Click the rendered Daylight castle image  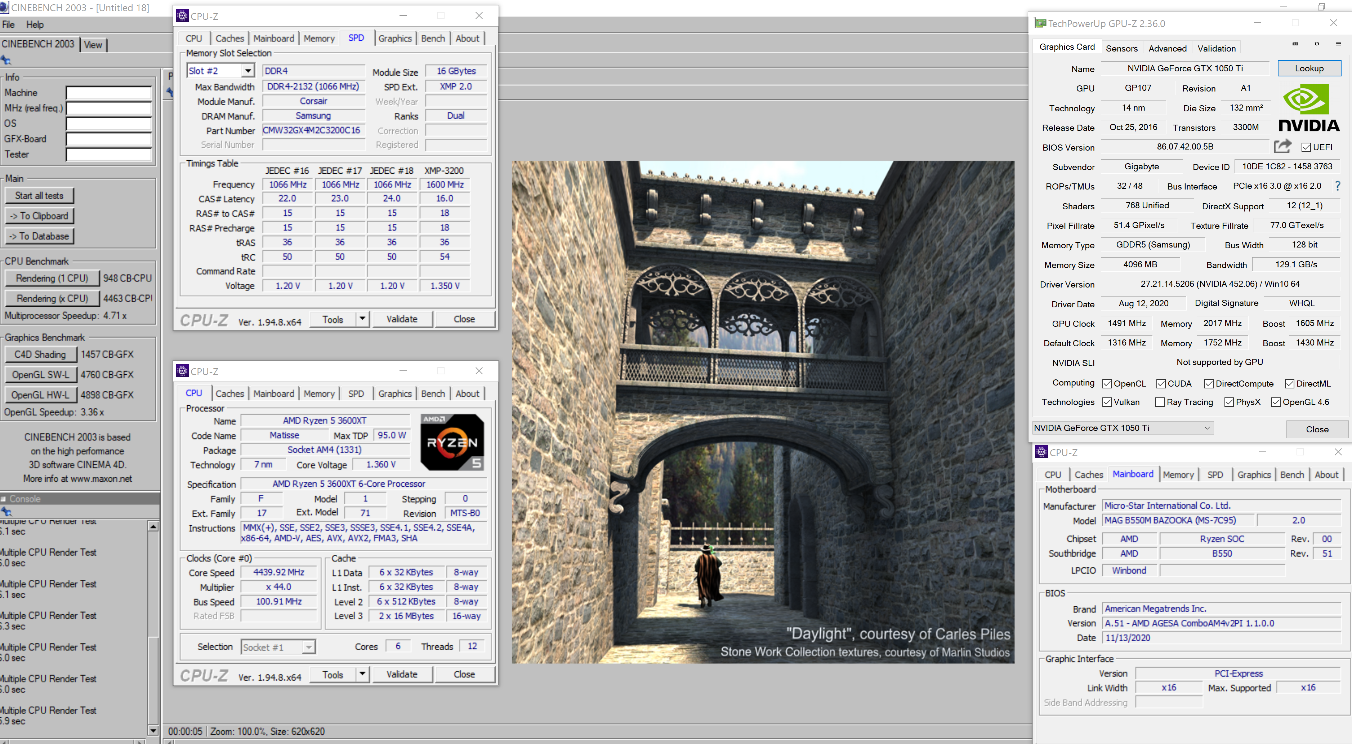[763, 412]
